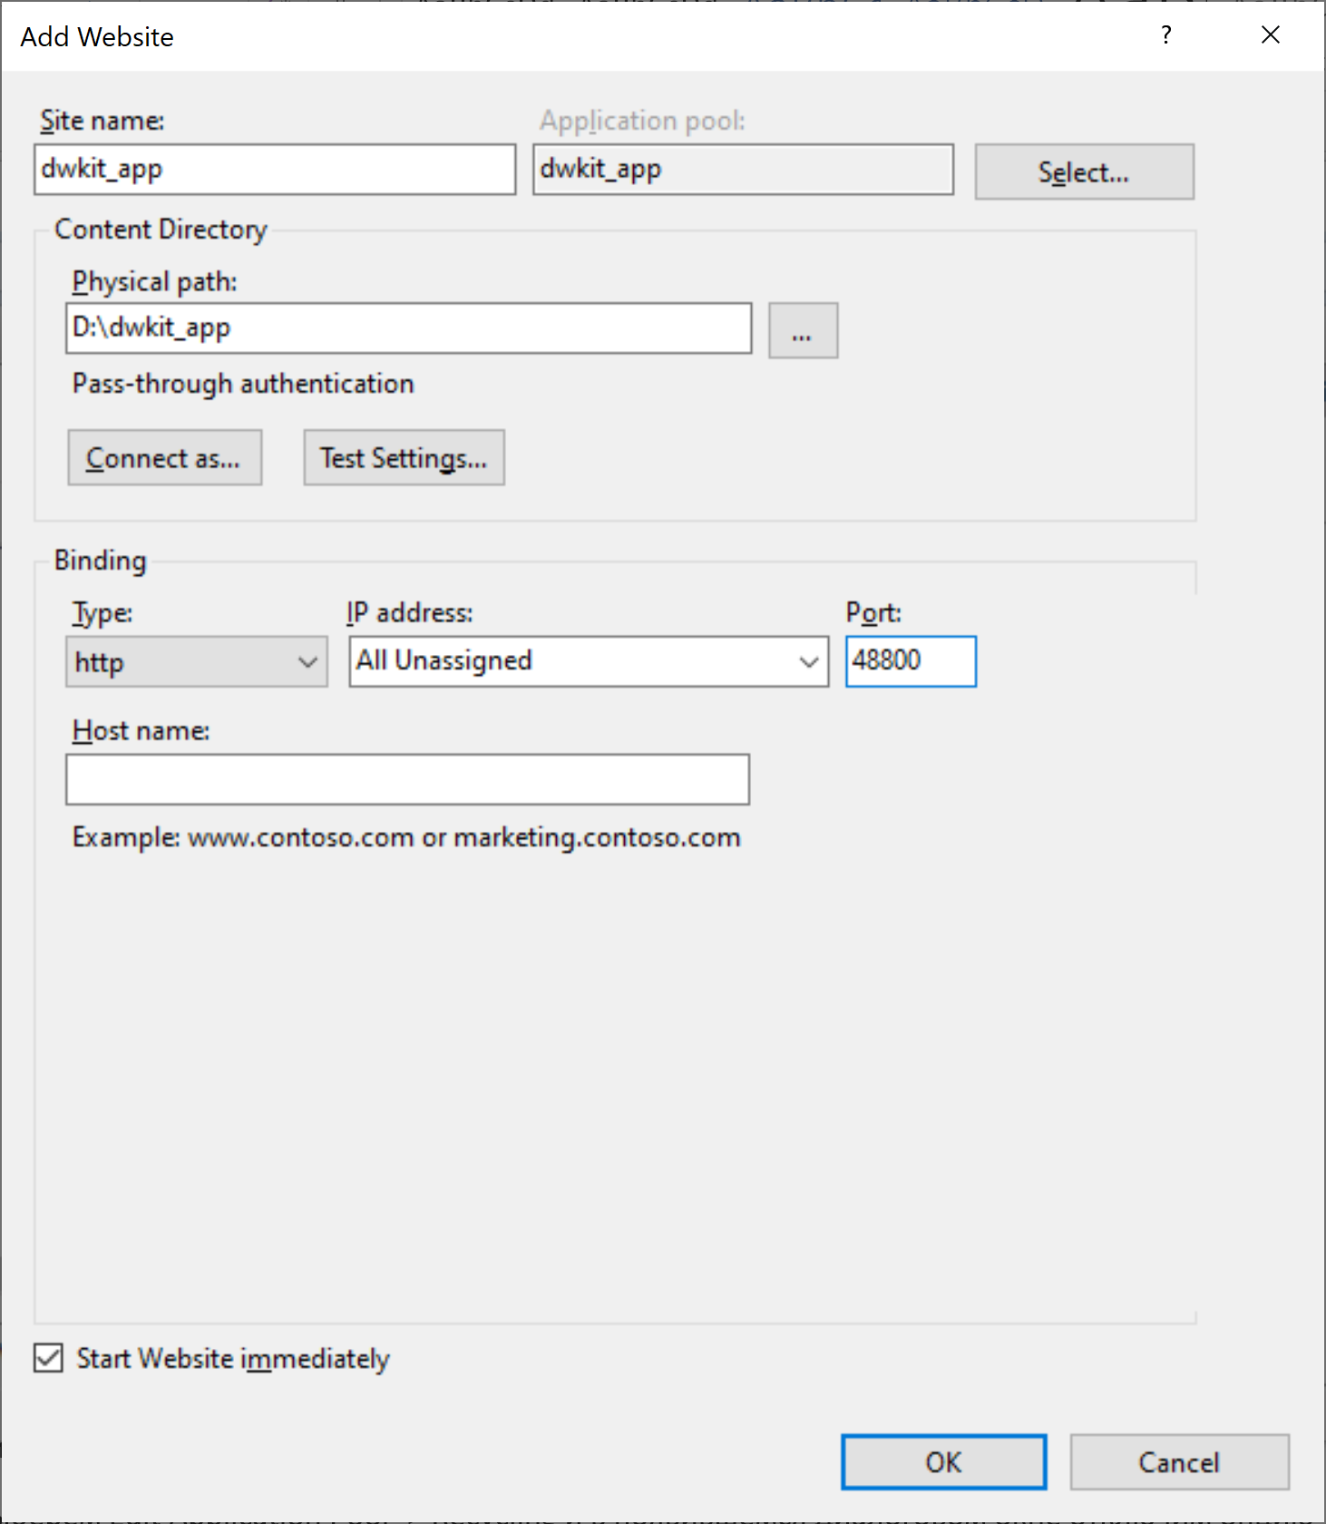The width and height of the screenshot is (1326, 1524).
Task: Open the Select... application pool dialog
Action: [x=1084, y=171]
